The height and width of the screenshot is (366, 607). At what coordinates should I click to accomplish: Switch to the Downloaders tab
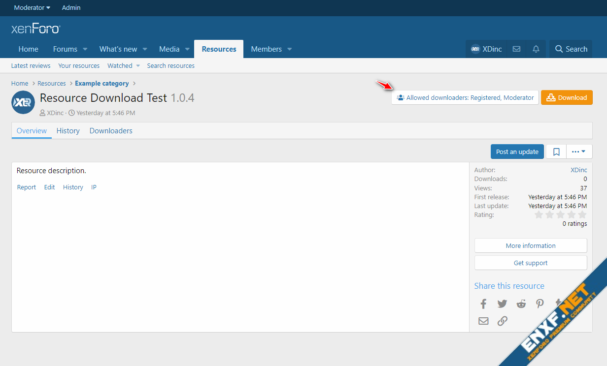tap(111, 131)
